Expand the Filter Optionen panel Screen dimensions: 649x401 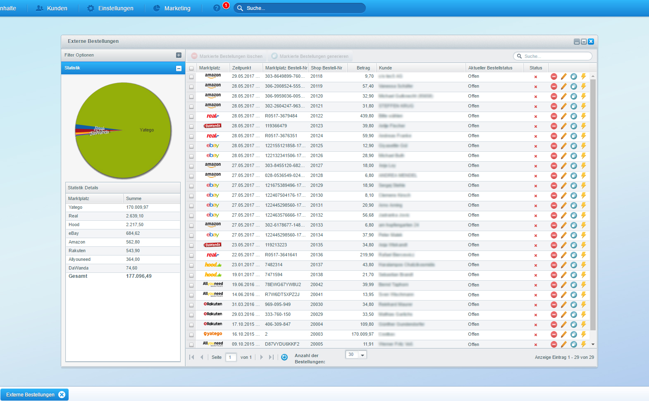tap(179, 55)
